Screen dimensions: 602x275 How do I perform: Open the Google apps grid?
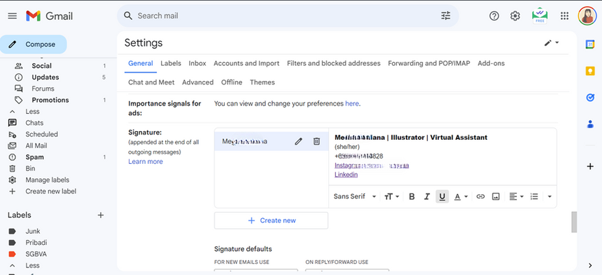point(564,16)
